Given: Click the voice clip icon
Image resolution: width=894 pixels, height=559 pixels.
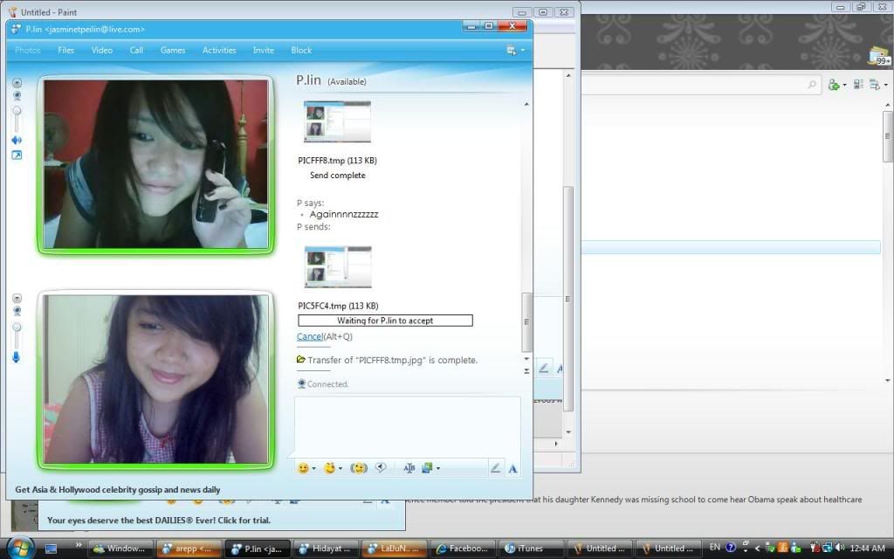Looking at the screenshot, I should click(x=381, y=468).
